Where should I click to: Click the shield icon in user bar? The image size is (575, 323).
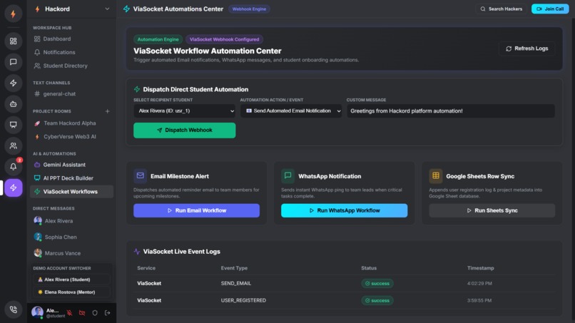pyautogui.click(x=95, y=313)
